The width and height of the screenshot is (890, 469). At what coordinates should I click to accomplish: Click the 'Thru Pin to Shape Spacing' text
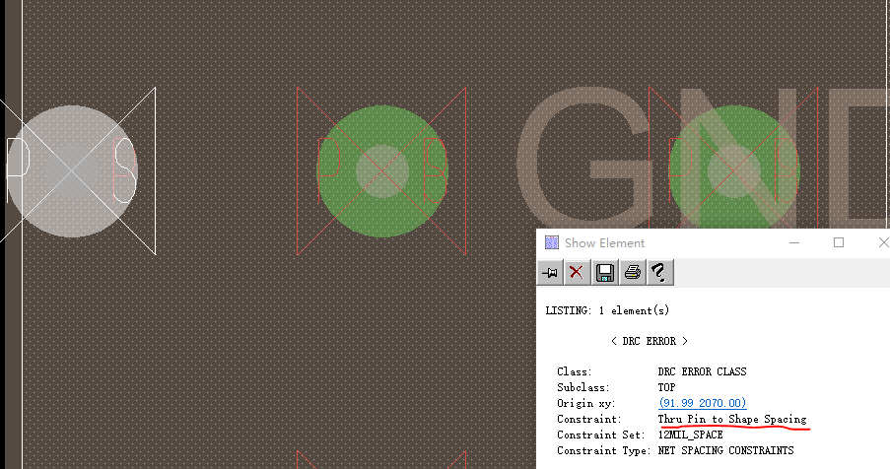coord(732,419)
